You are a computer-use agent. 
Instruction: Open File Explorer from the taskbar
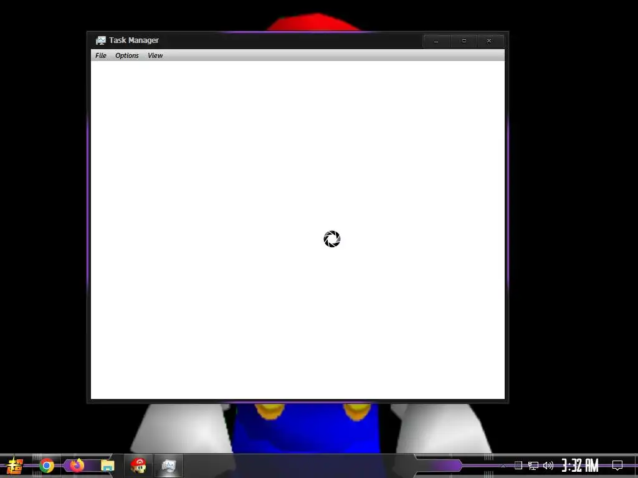(x=107, y=466)
